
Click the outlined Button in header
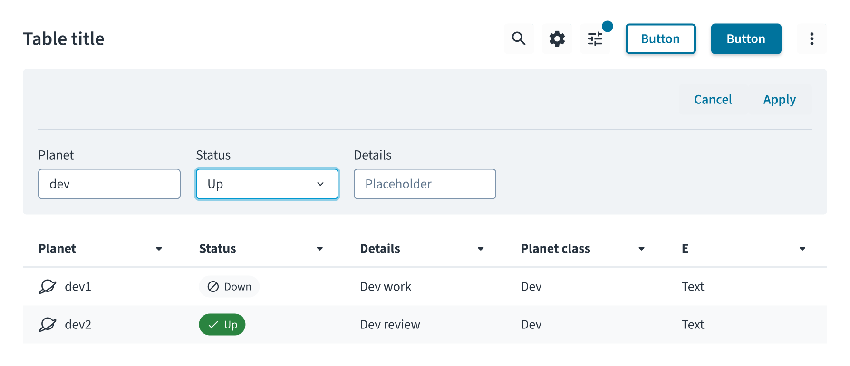tap(660, 38)
